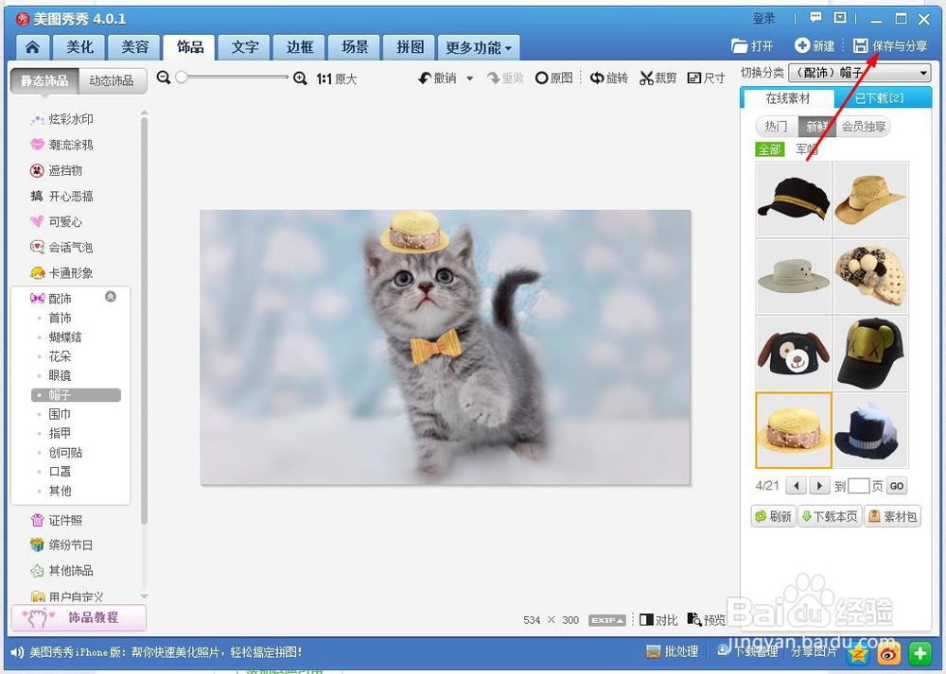Viewport: 946px width, 674px height.
Task: Expand the 撤销 history dropdown arrow
Action: click(469, 78)
